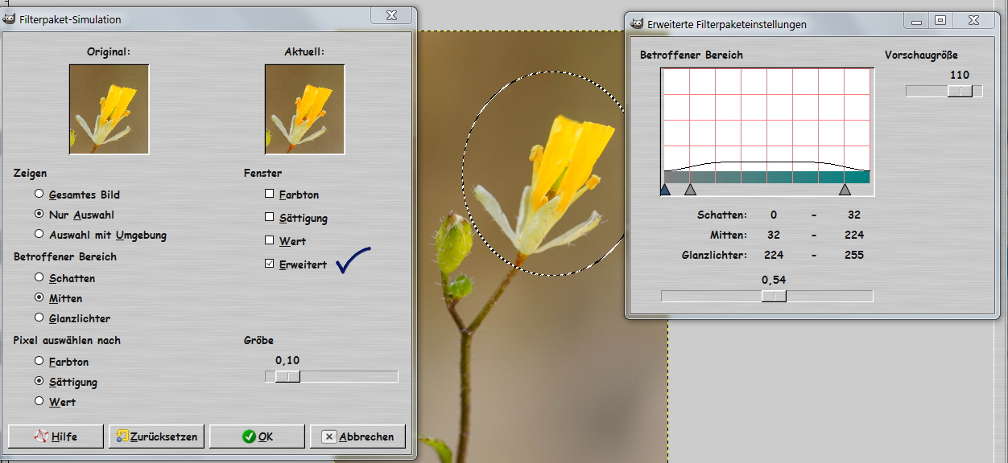Click the GIMP icon in Filterpaket-Simulation title
The height and width of the screenshot is (463, 1008).
pos(9,18)
